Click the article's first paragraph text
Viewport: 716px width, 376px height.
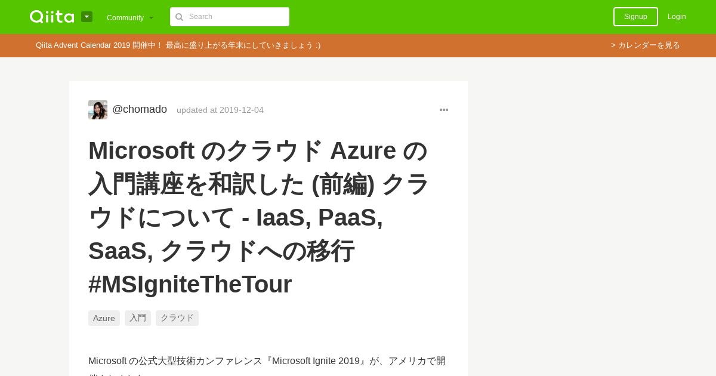(x=267, y=365)
